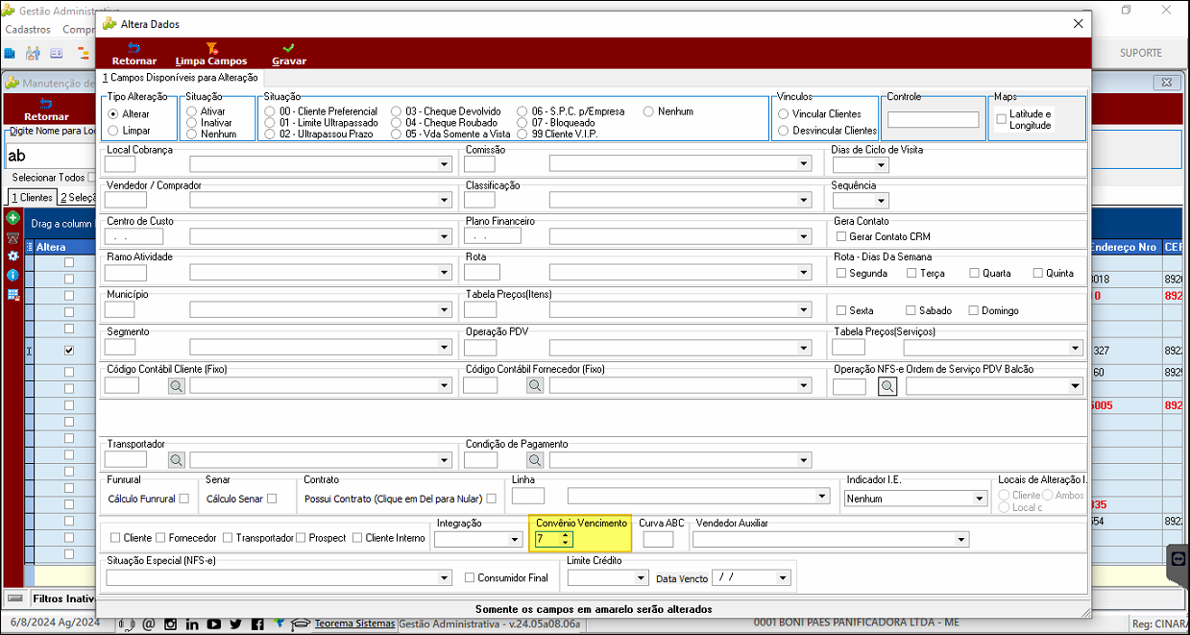The height and width of the screenshot is (635, 1190).
Task: Select Vincular Clientes radio button
Action: (784, 113)
